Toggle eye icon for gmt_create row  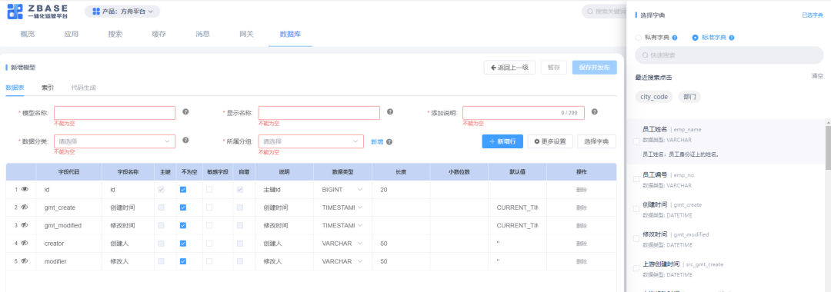(x=25, y=207)
